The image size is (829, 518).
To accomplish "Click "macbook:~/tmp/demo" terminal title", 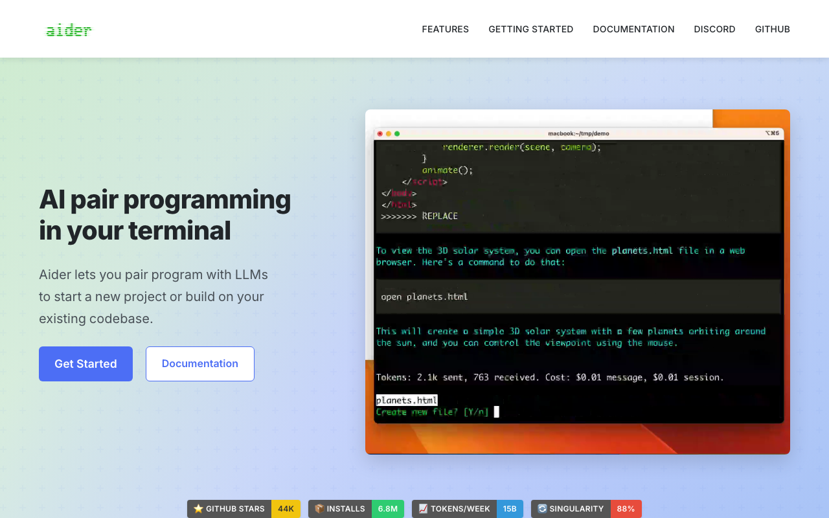I will pyautogui.click(x=578, y=134).
